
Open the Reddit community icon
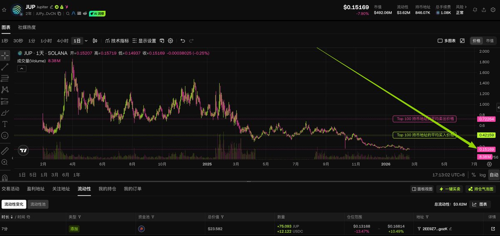(x=85, y=14)
